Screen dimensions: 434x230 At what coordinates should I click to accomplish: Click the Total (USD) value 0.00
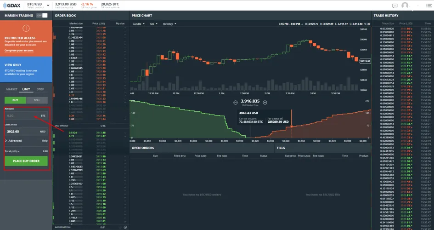(x=45, y=151)
